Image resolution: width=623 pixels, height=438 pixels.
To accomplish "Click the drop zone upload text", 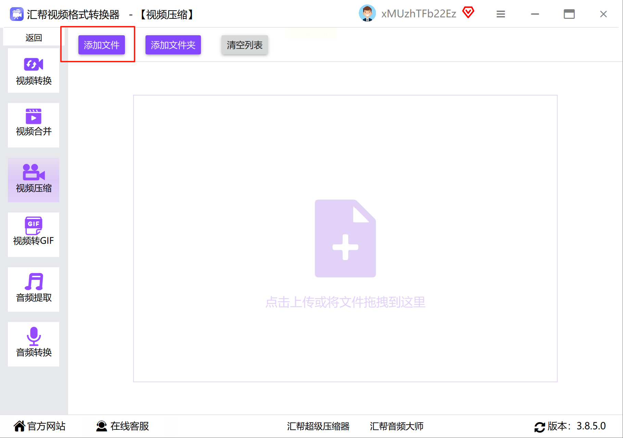I will pyautogui.click(x=345, y=302).
